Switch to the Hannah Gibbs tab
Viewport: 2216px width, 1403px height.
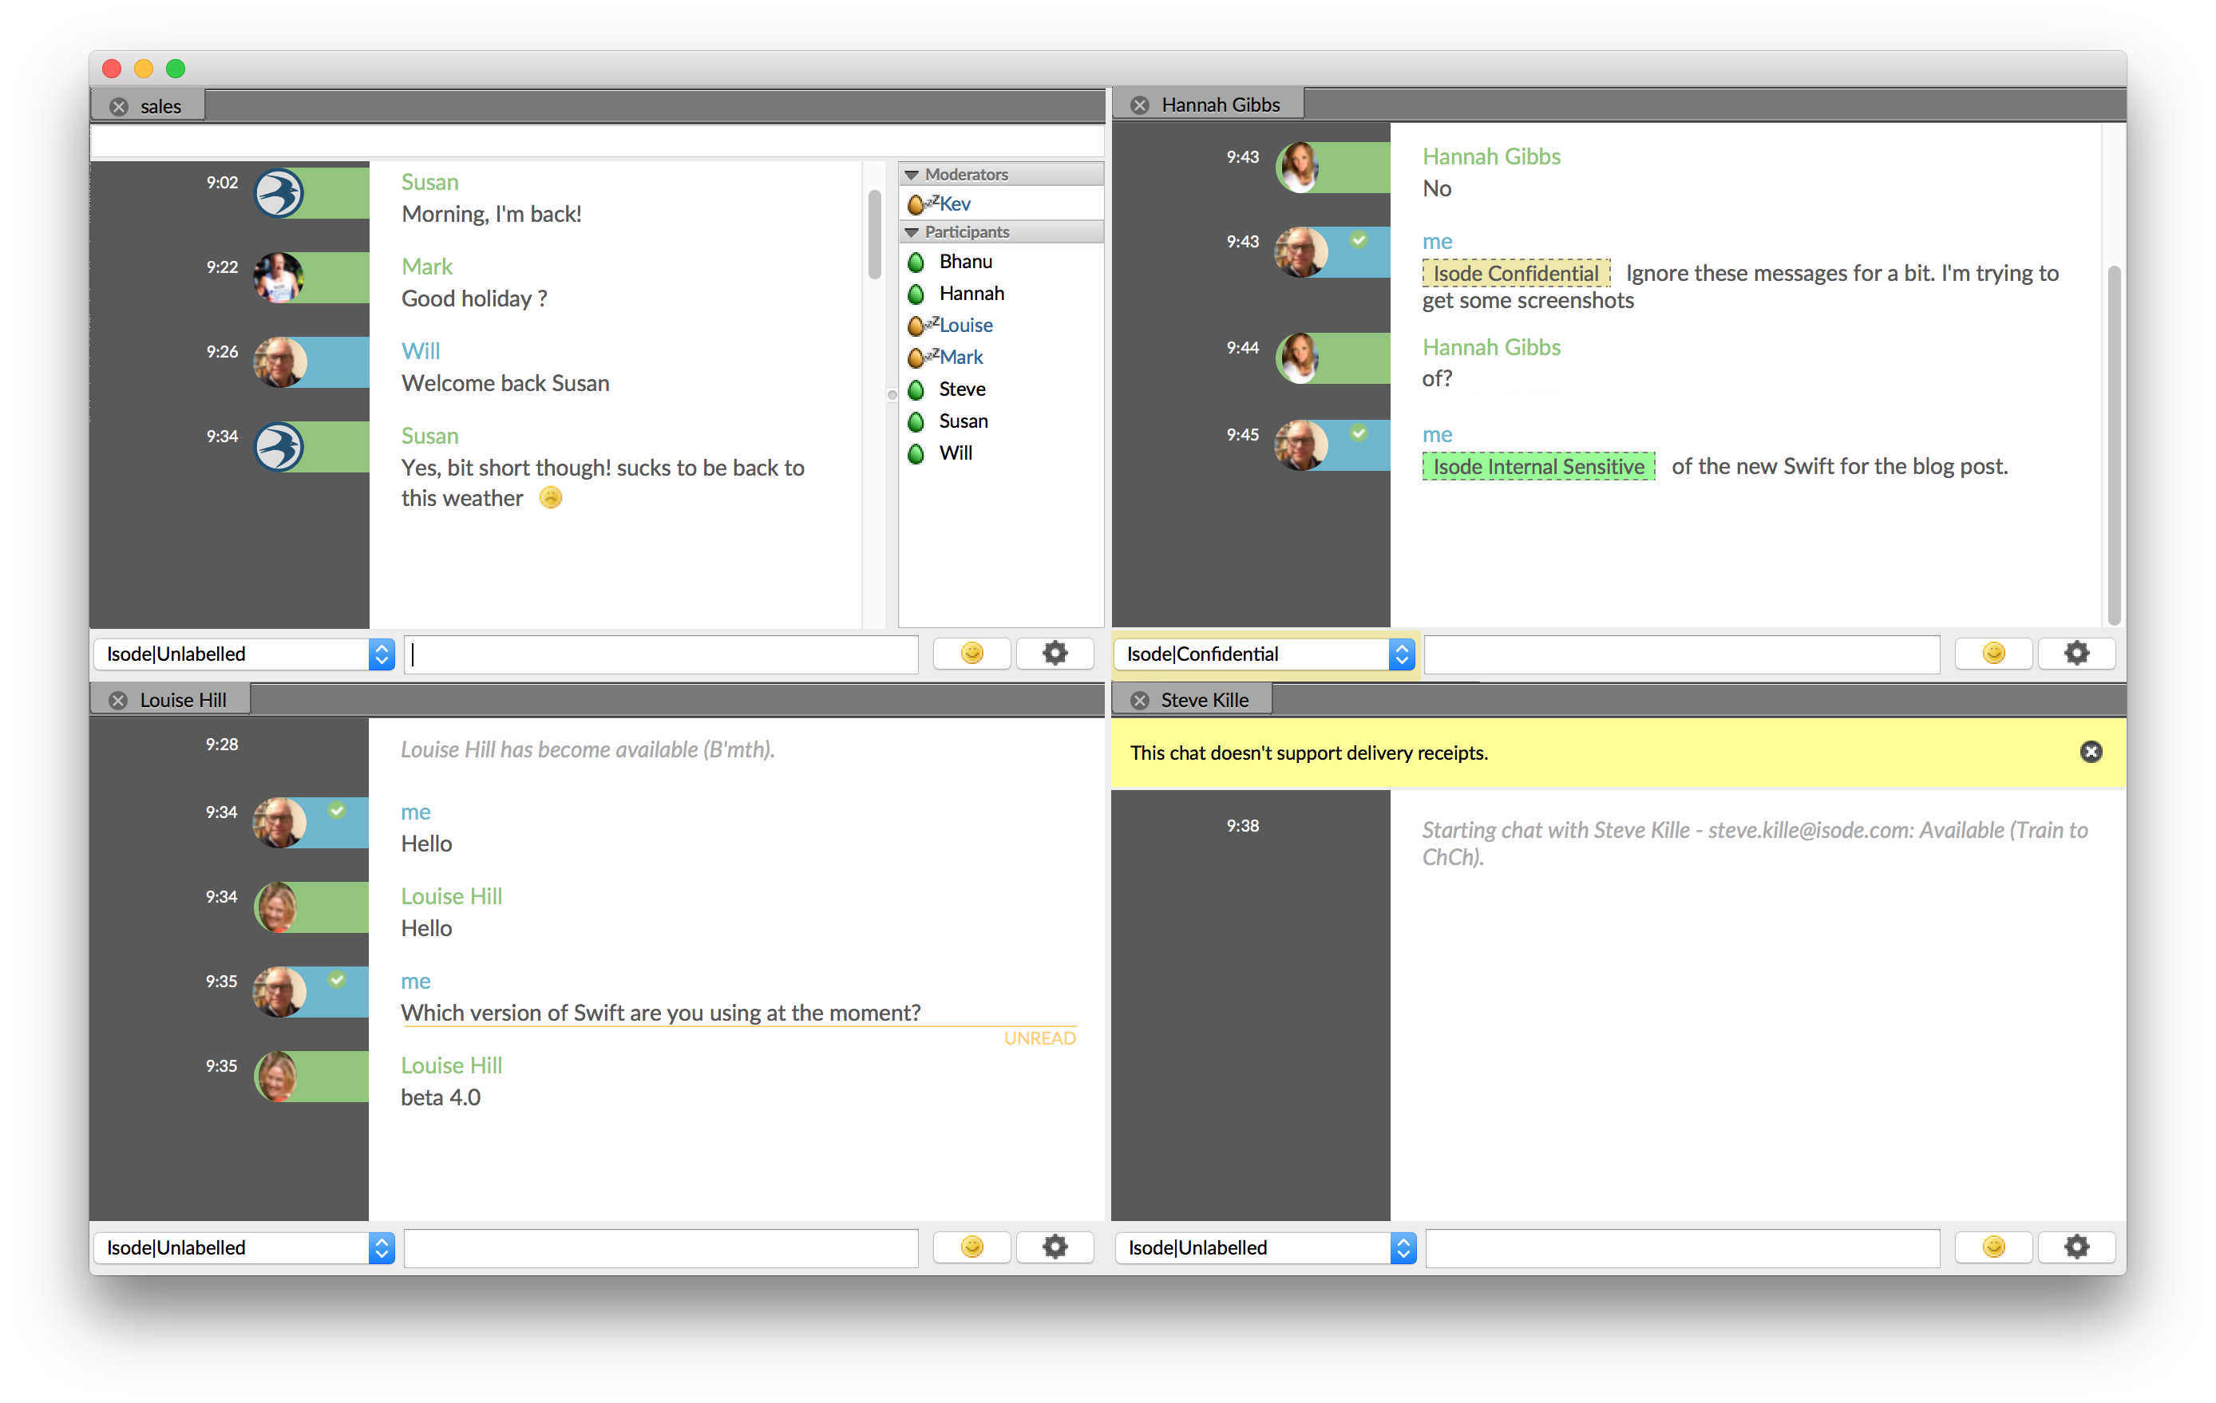[x=1209, y=105]
